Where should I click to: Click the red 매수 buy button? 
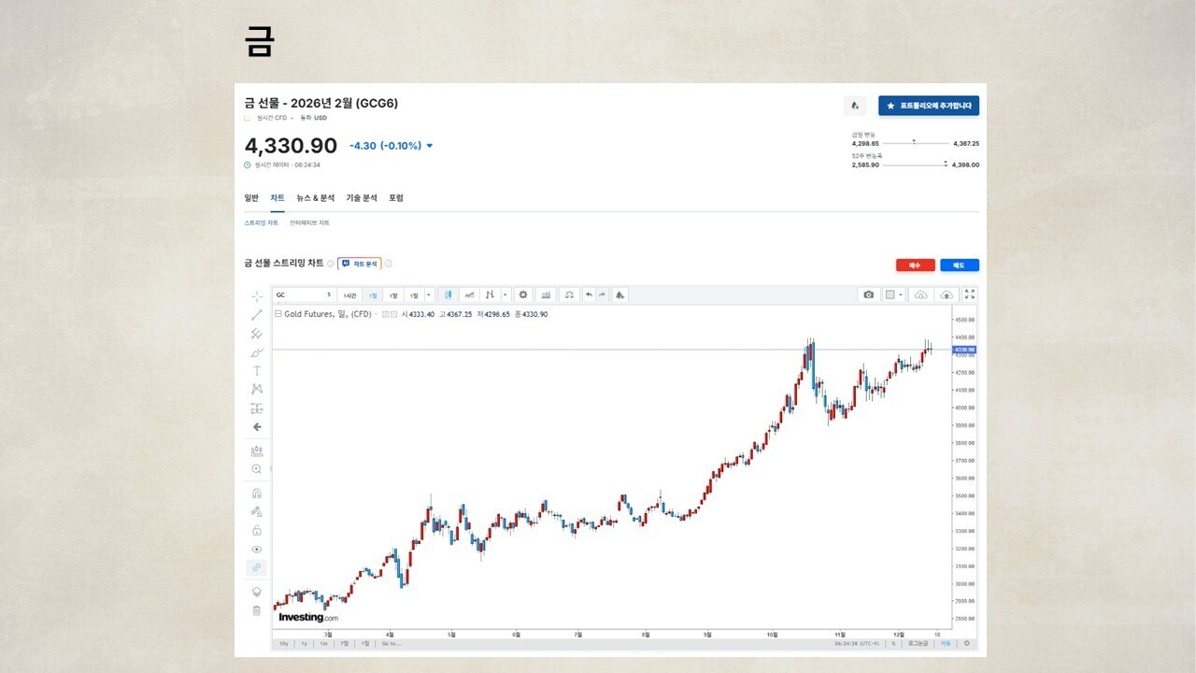tap(915, 265)
